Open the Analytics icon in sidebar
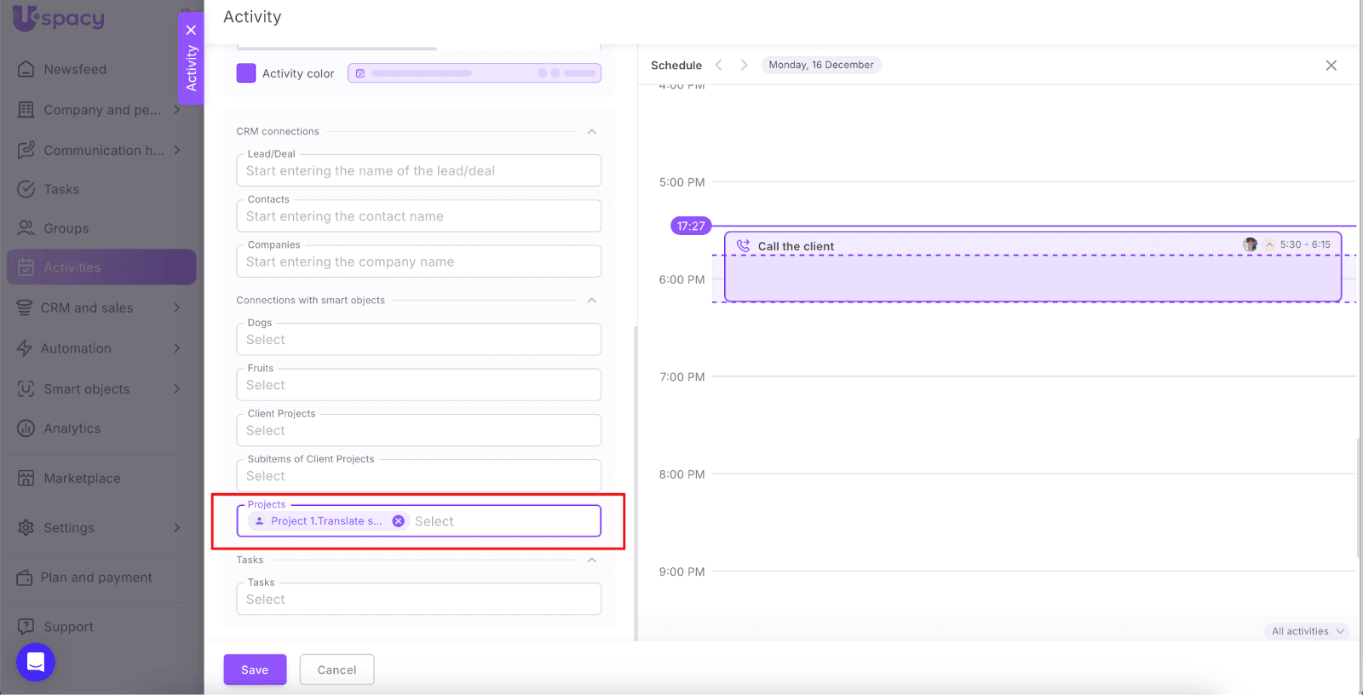The image size is (1363, 695). point(26,428)
